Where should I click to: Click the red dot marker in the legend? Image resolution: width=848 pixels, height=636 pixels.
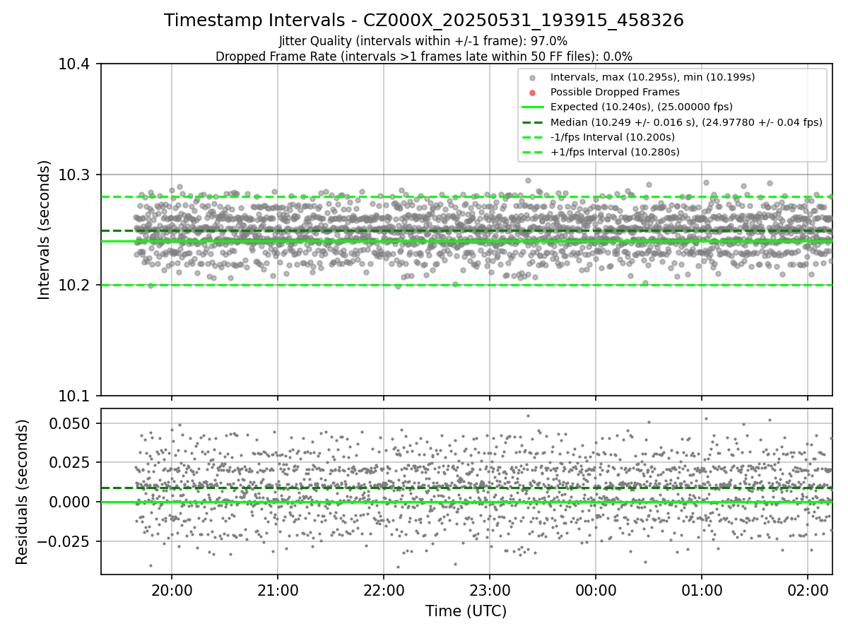(533, 93)
